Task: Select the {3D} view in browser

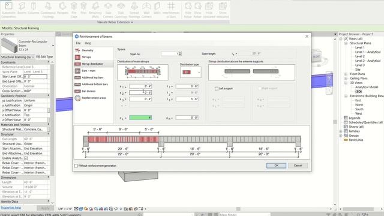Action: [359, 92]
